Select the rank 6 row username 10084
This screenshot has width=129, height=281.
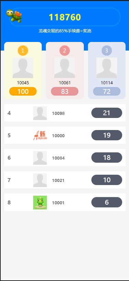[58, 158]
